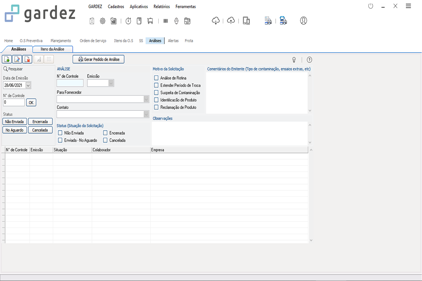Open the Aplicativos menu
This screenshot has height=281, width=422.
(x=139, y=6)
